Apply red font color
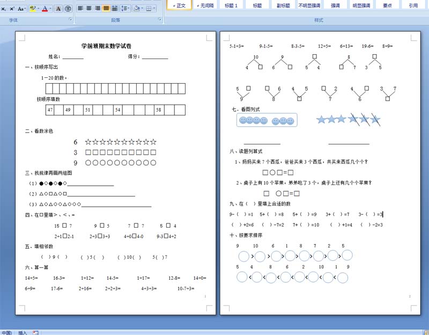The width and height of the screenshot is (429, 335). pos(45,9)
